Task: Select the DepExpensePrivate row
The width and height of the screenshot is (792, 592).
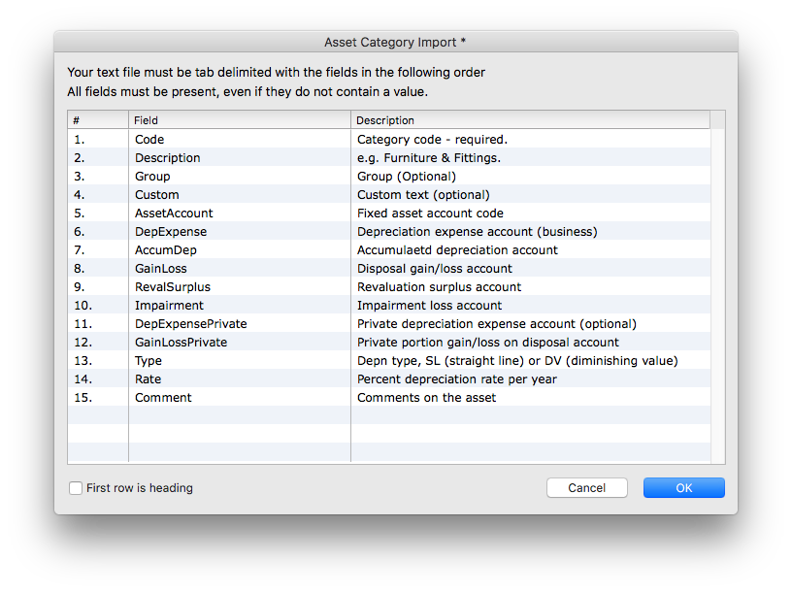Action: [389, 324]
